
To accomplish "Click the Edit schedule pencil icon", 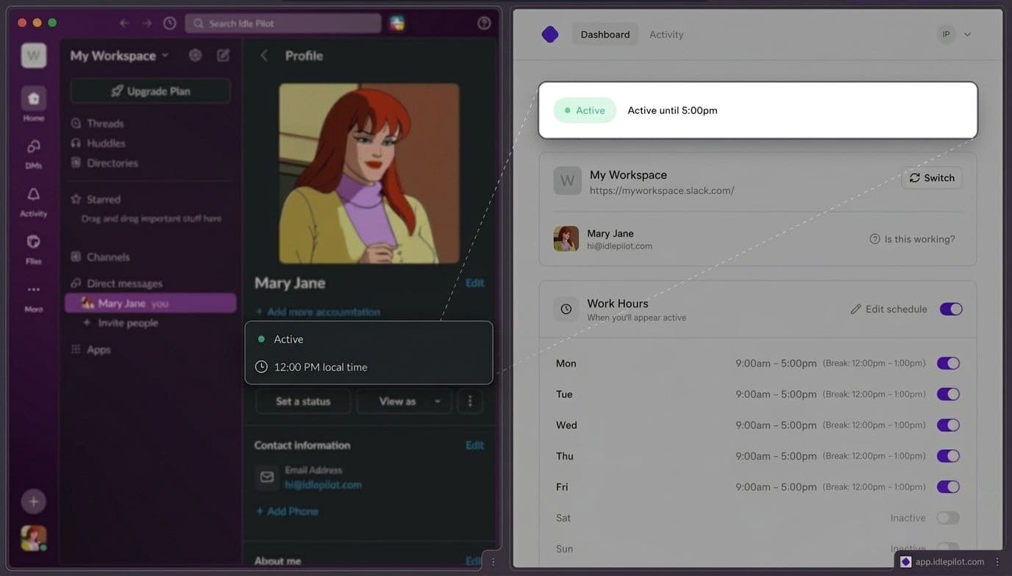I will 856,309.
